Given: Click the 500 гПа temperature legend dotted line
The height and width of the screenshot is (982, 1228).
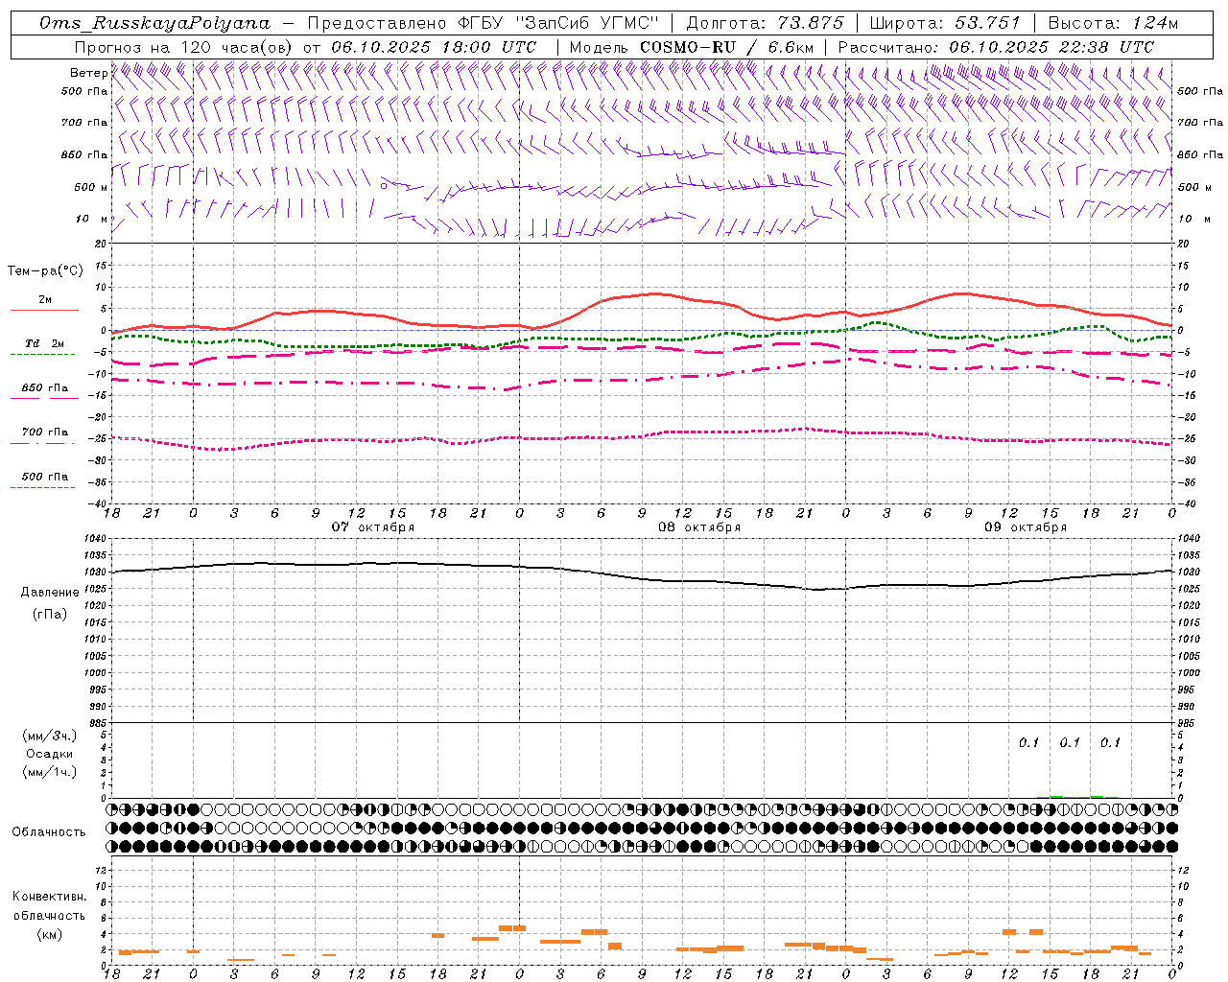Looking at the screenshot, I should [x=42, y=487].
